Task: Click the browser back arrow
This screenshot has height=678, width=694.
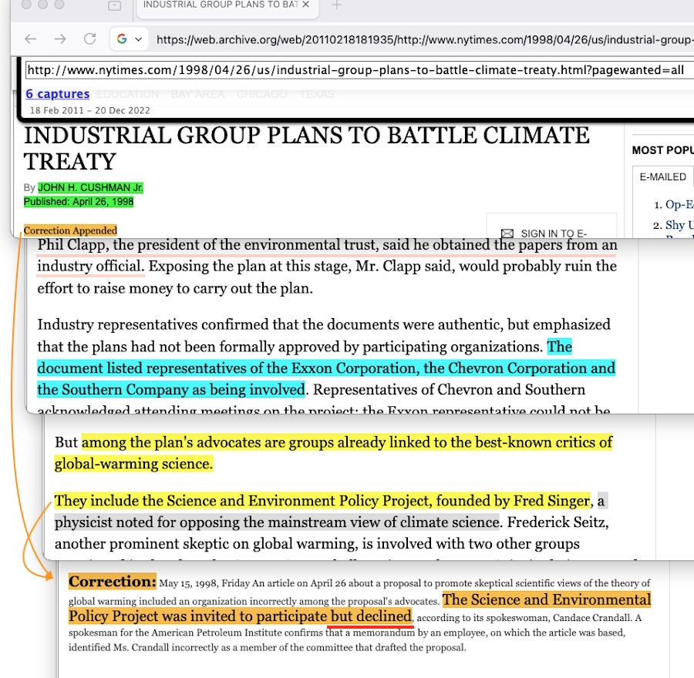Action: tap(31, 39)
